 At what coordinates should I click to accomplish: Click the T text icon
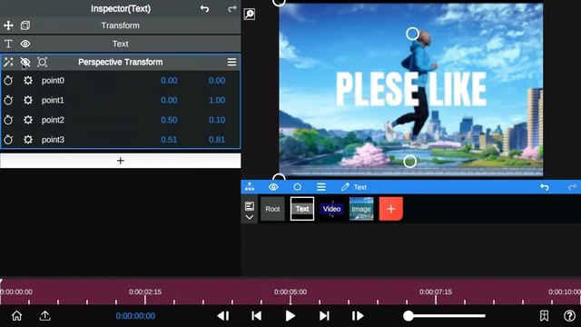[8, 44]
